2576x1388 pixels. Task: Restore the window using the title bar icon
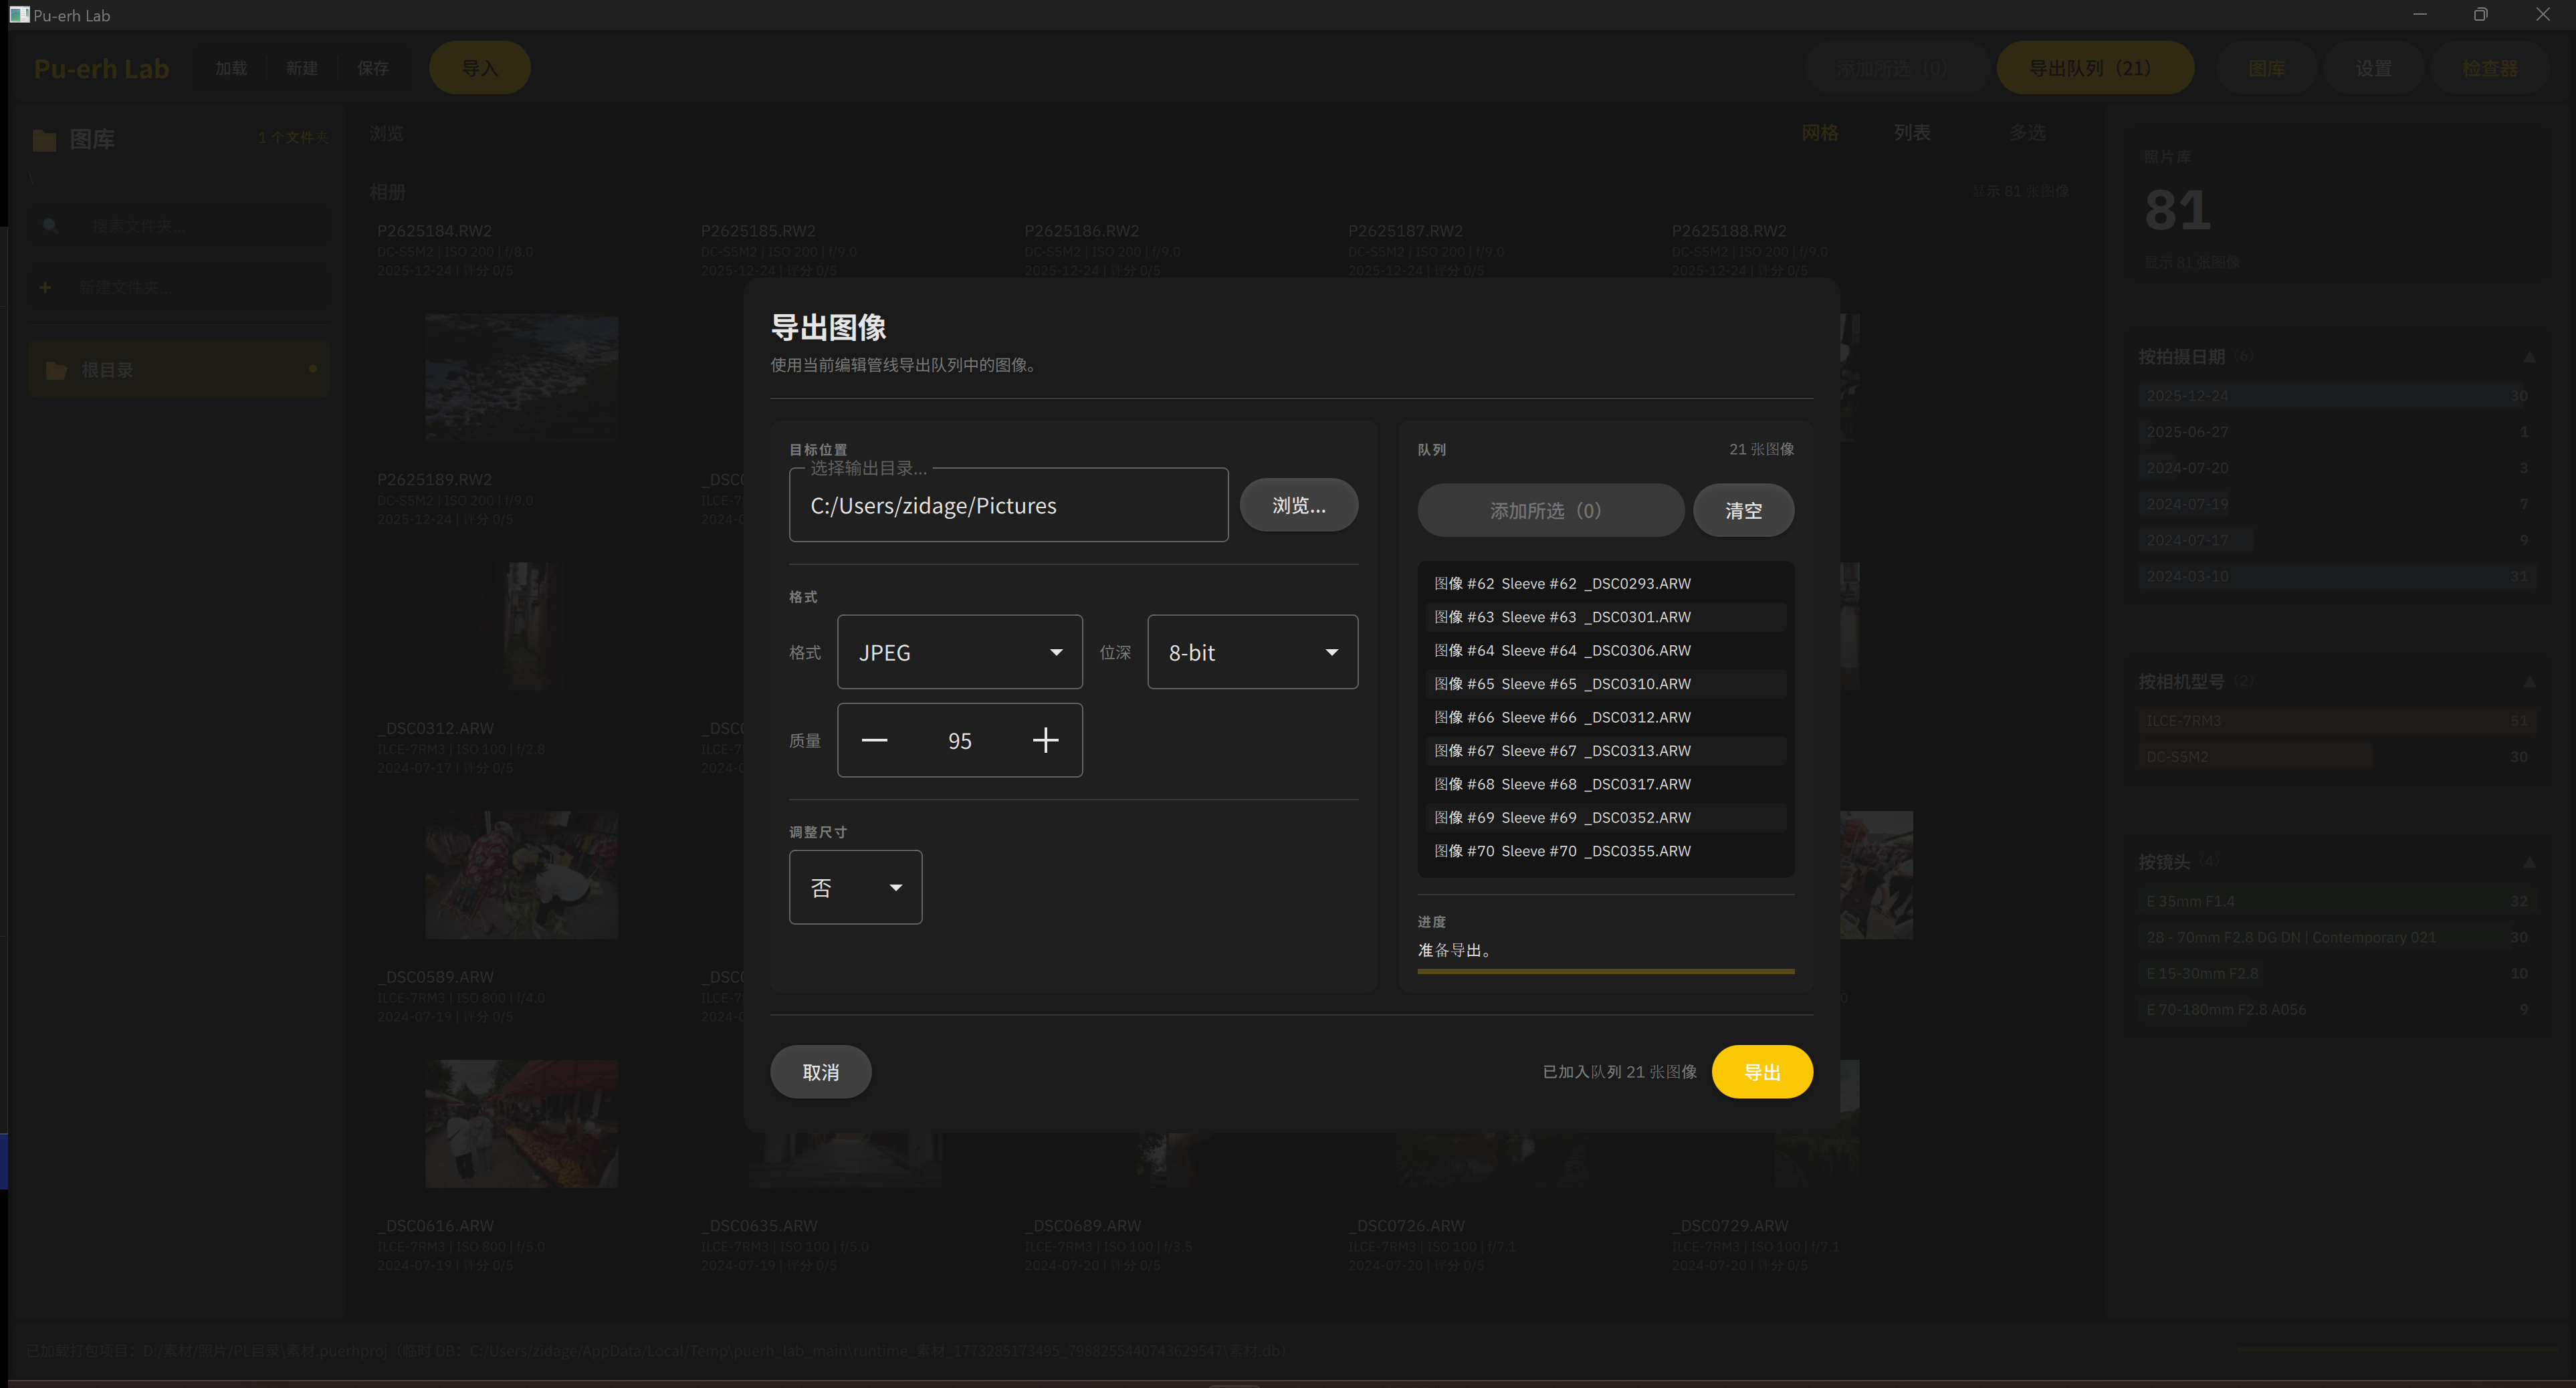[x=2480, y=14]
